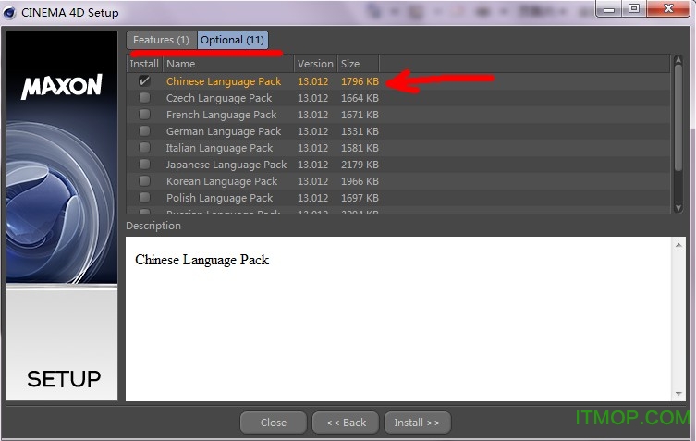Check the German Language Pack install box

(x=144, y=131)
